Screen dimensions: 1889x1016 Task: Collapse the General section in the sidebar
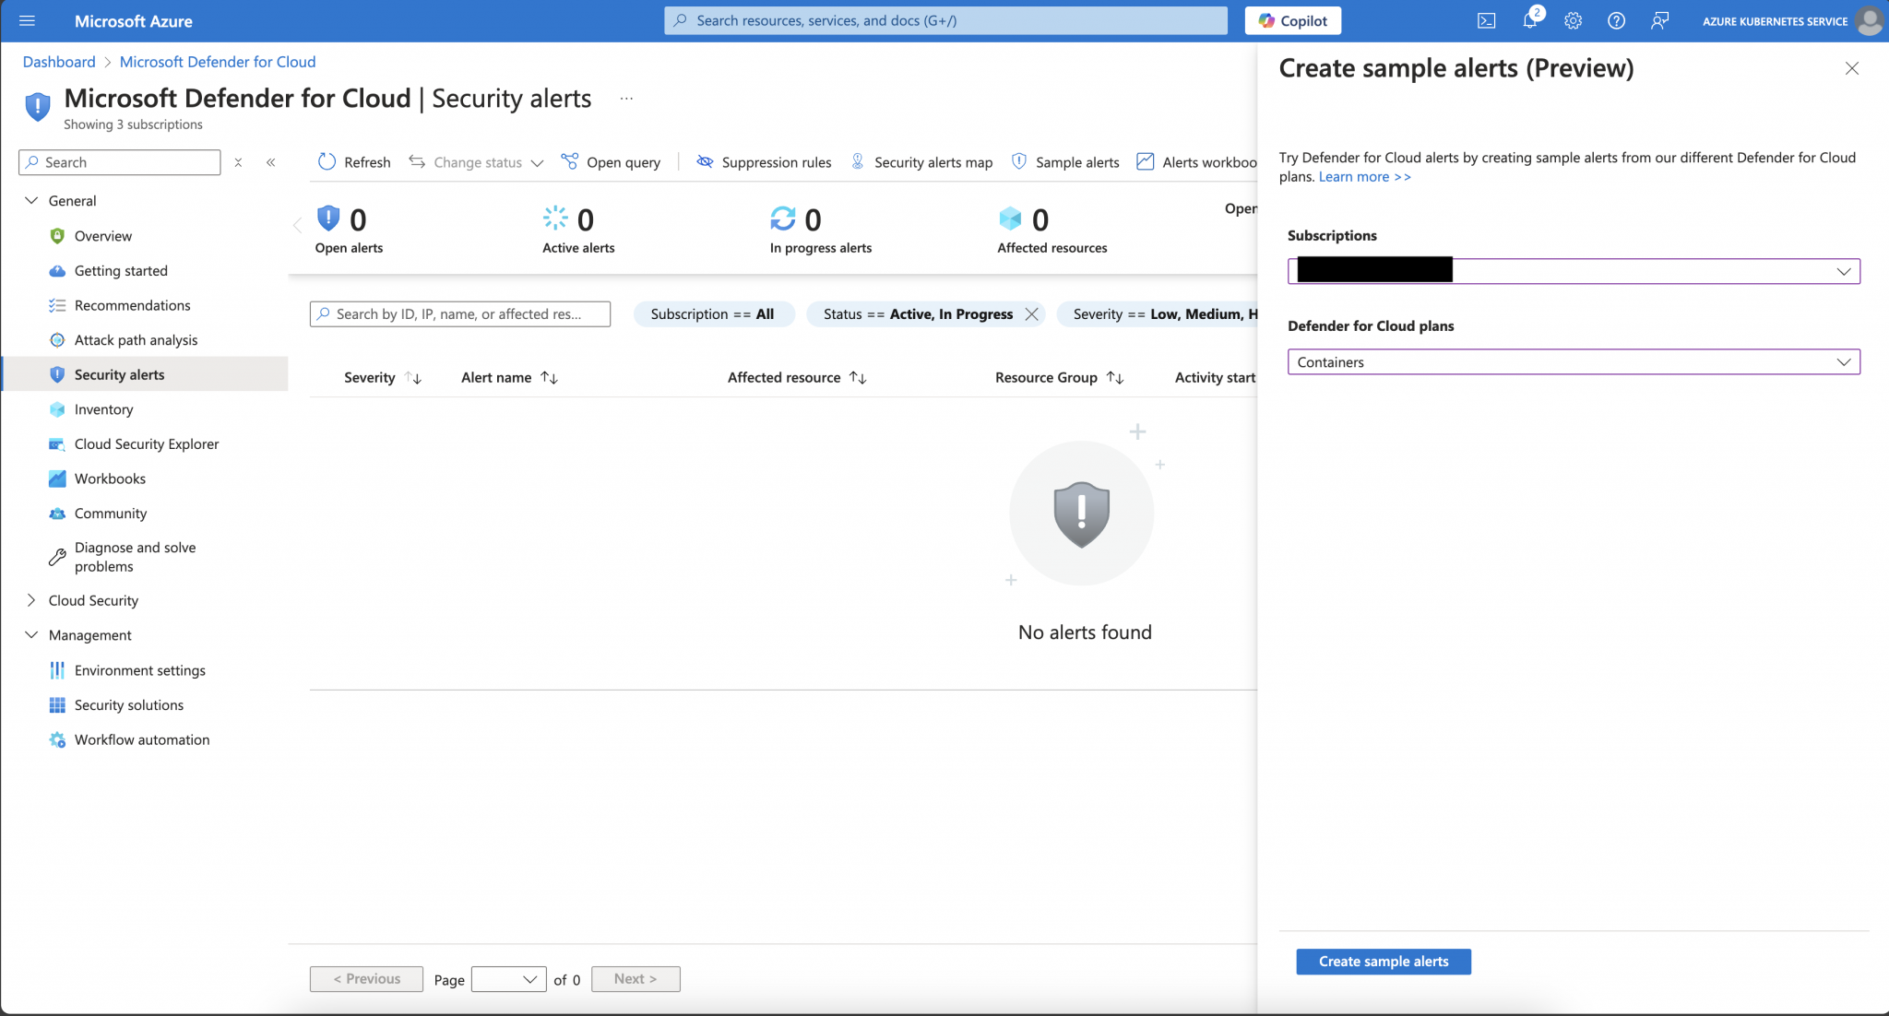31,200
